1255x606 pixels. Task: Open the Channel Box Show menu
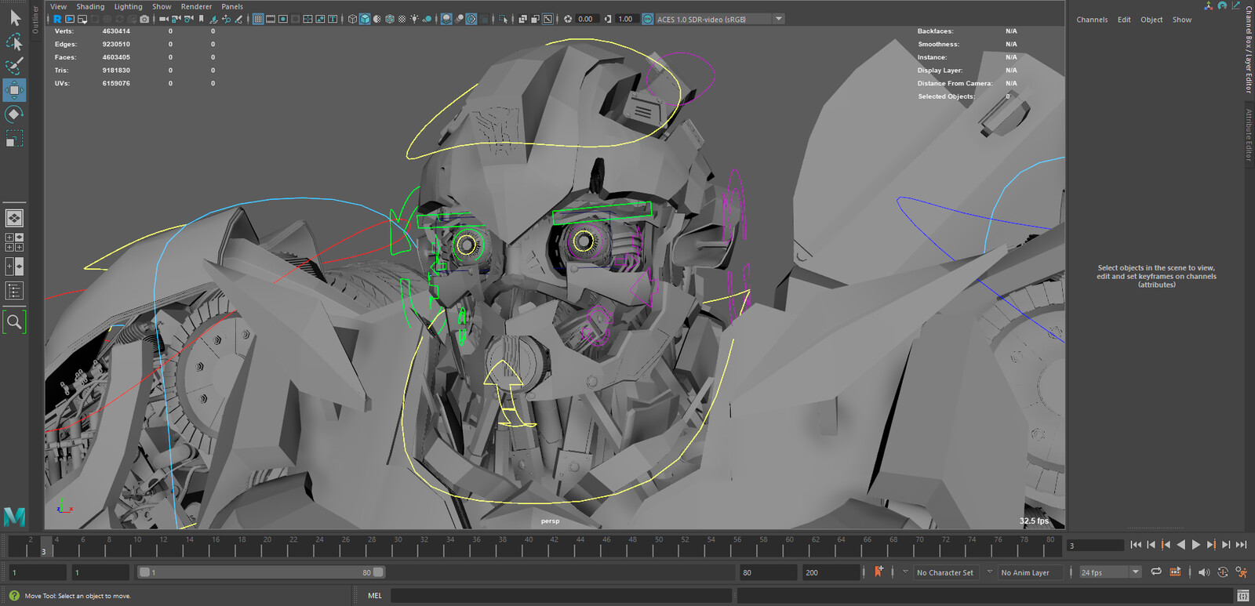click(1182, 20)
